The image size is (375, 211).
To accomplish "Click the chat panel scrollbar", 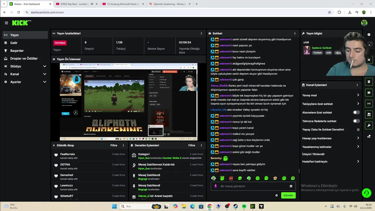I will pos(299,171).
